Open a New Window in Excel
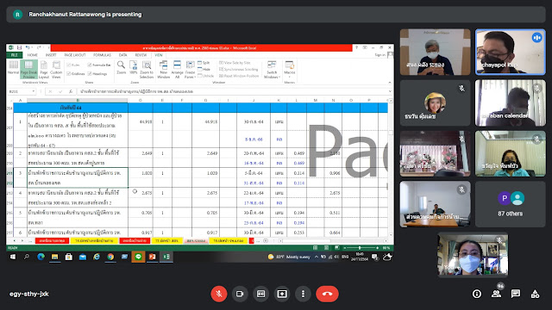This screenshot has height=310, width=552. point(163,69)
